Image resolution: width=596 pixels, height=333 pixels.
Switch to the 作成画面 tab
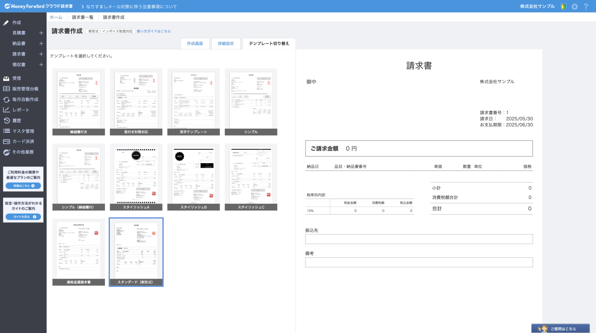pos(195,44)
